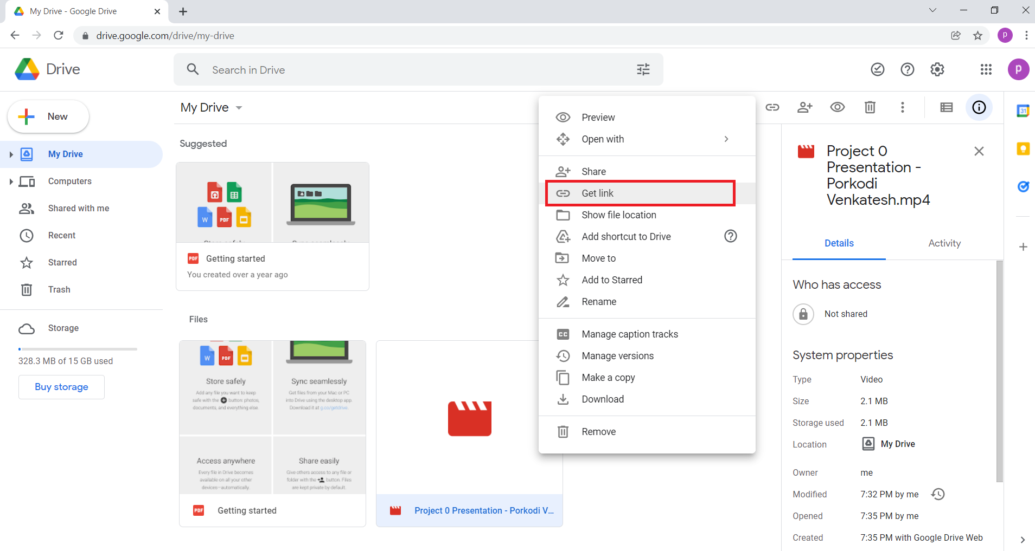The image size is (1035, 551).
Task: Click the trash Remove icon in toolbar
Action: pos(870,107)
